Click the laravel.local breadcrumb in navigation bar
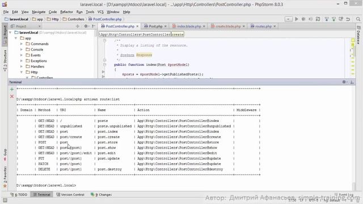The width and height of the screenshot is (363, 204). [16, 19]
